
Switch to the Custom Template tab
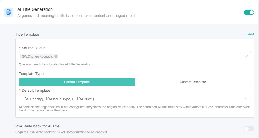193,82
